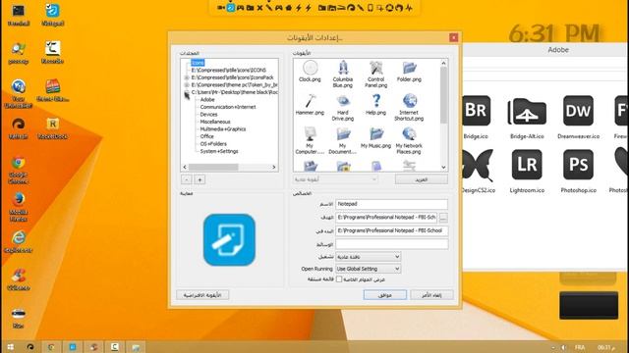Click the minus button to remove folder
This screenshot has width=629, height=353.
click(x=187, y=179)
